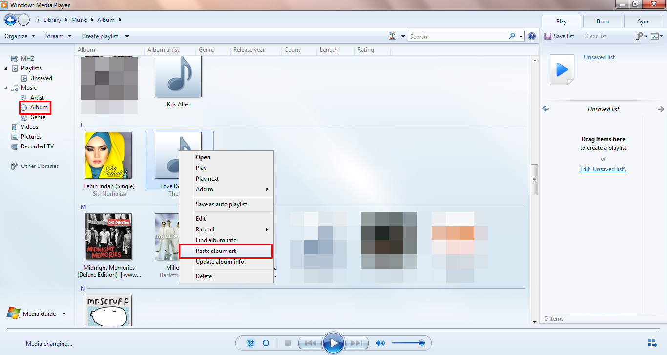Image resolution: width=667 pixels, height=355 pixels.
Task: Expand the Add to submenu
Action: (226, 189)
